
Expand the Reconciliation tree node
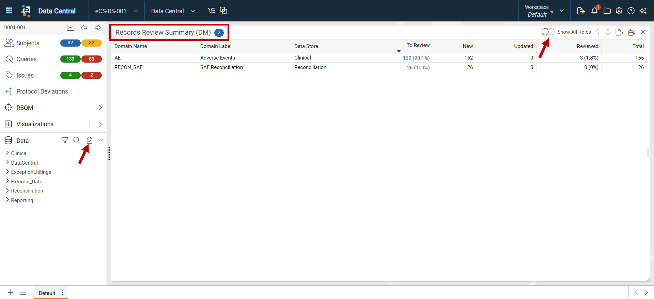(x=7, y=190)
